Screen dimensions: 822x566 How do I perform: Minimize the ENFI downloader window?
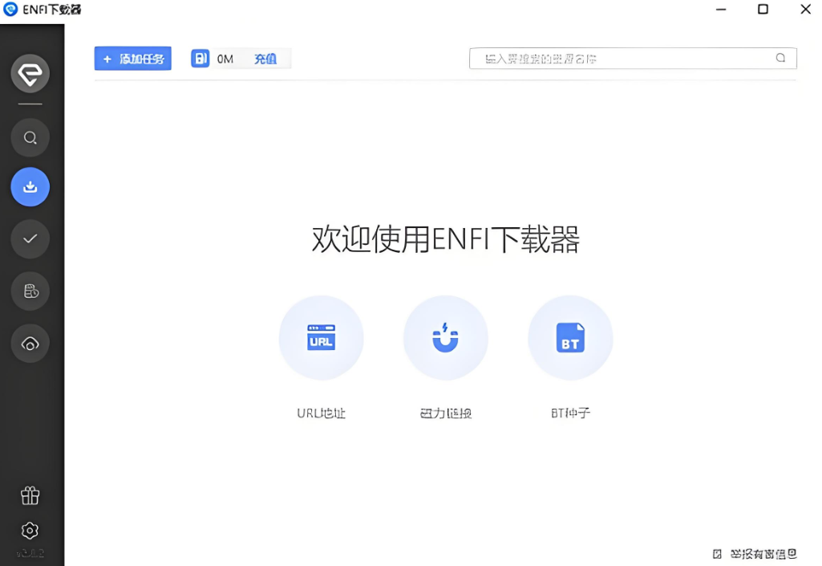click(x=721, y=10)
